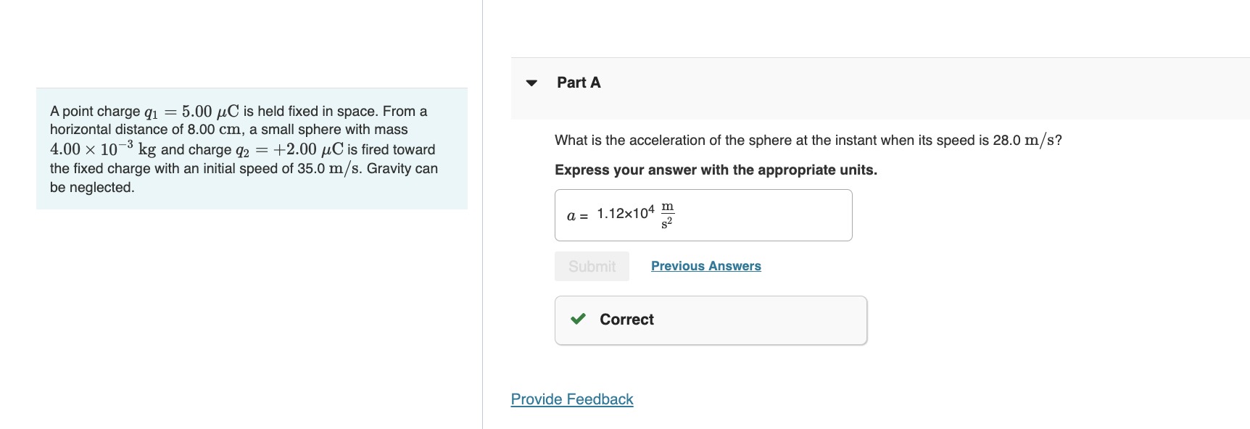Click the acceleration question text
This screenshot has height=429, width=1250.
click(807, 140)
